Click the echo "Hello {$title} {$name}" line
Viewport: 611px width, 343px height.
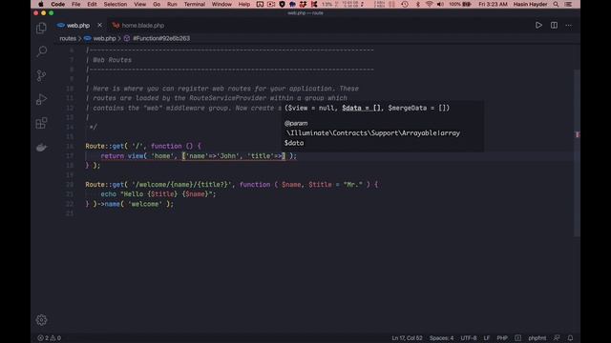click(x=158, y=194)
